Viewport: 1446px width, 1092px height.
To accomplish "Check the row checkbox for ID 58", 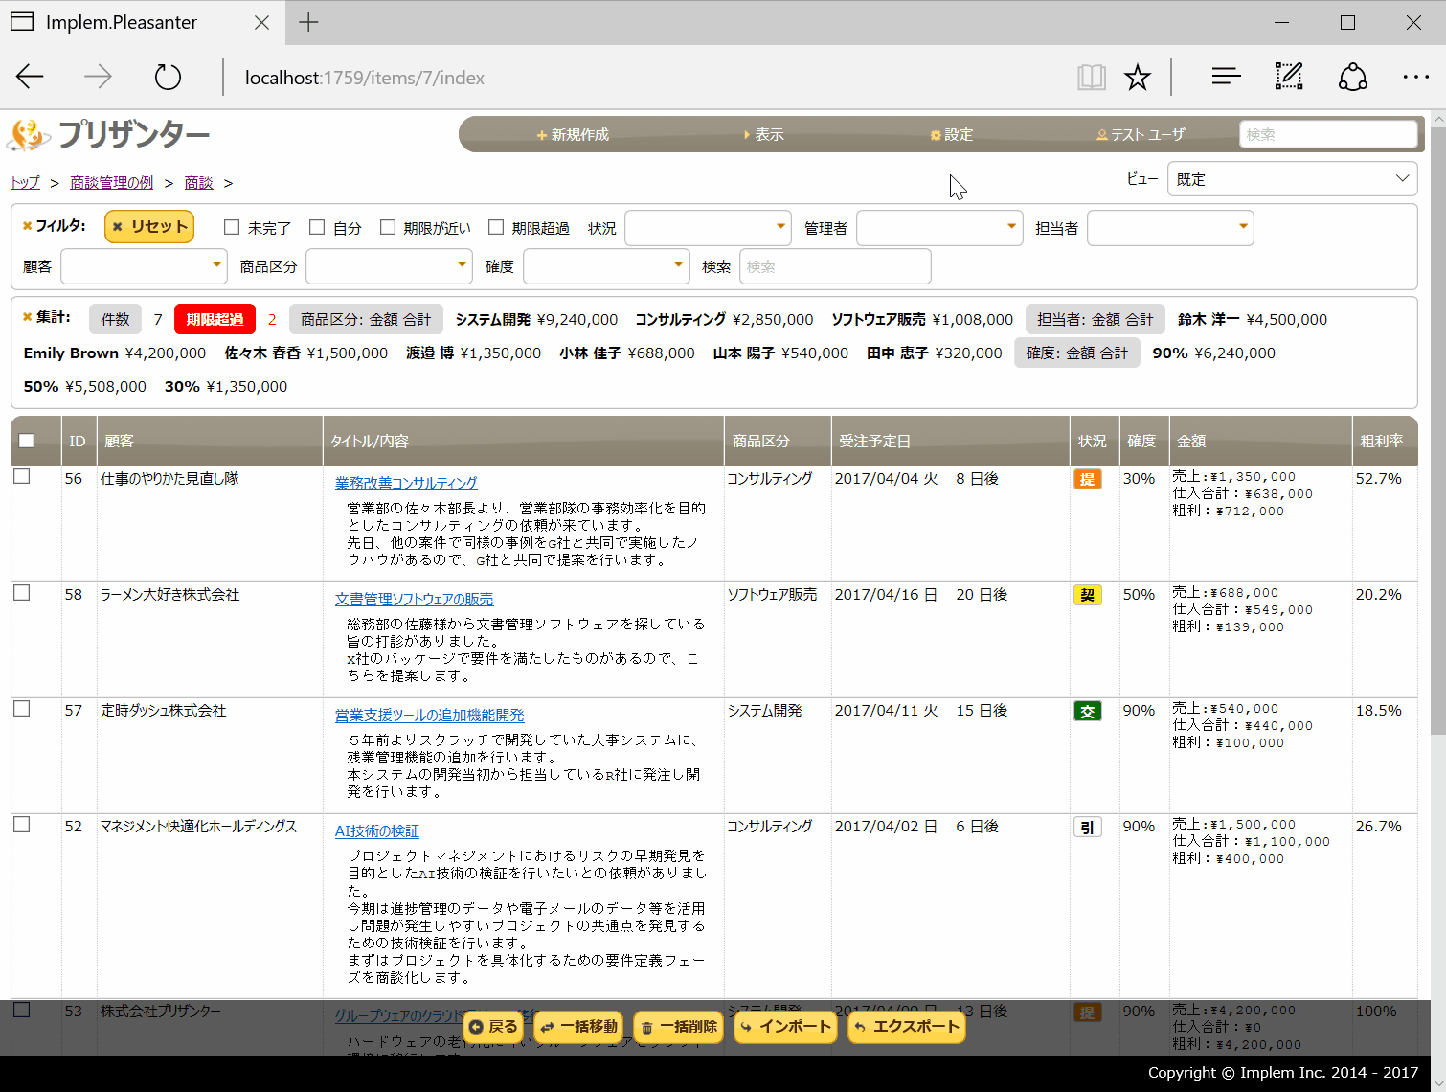I will pyautogui.click(x=21, y=593).
